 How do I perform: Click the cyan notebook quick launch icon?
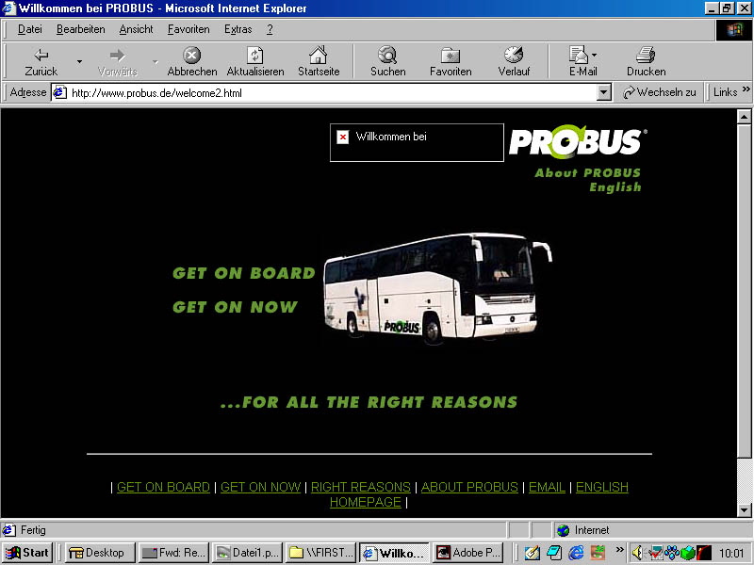554,553
